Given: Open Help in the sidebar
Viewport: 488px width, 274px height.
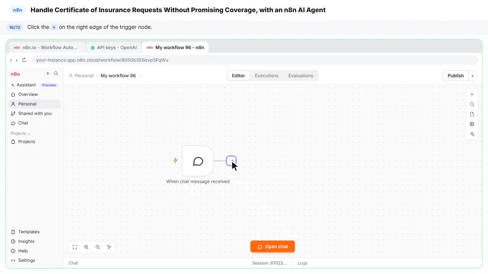Looking at the screenshot, I should [x=34, y=251].
